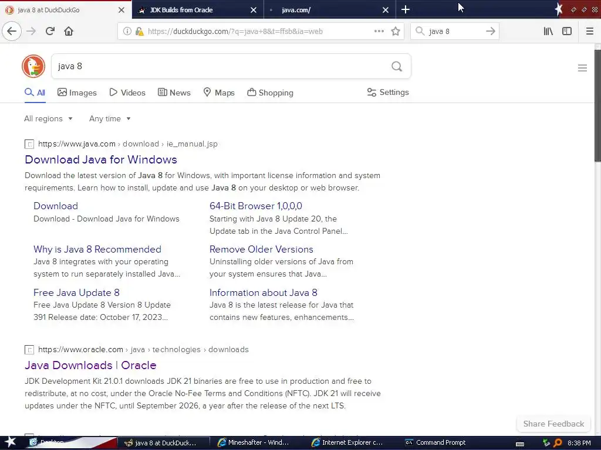Open DuckDuckGo side menu icon
The width and height of the screenshot is (601, 450).
coord(582,68)
